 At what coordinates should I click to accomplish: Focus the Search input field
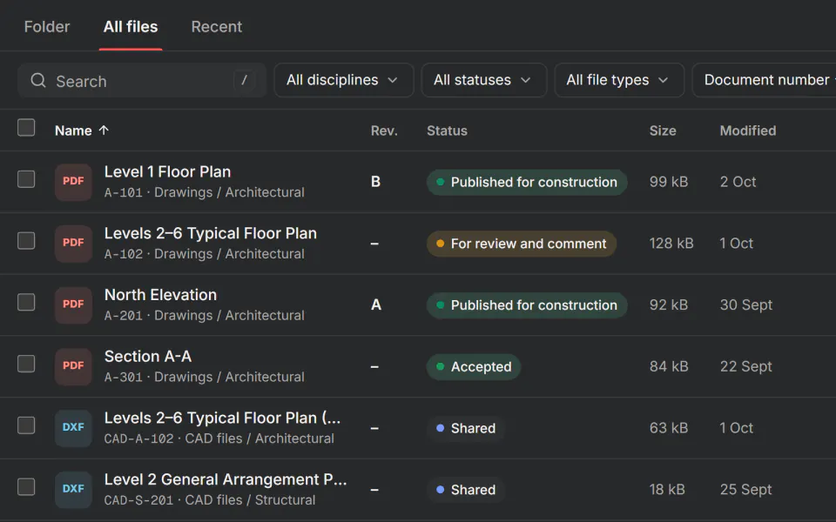[x=142, y=80]
